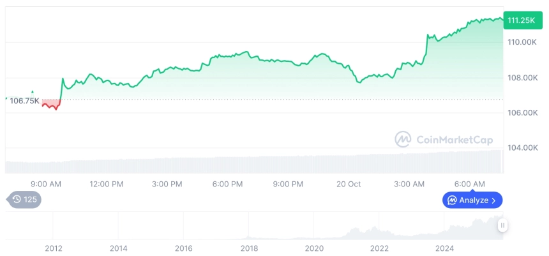The height and width of the screenshot is (256, 549).
Task: Click the chevron arrow on Analyze button
Action: [x=493, y=200]
